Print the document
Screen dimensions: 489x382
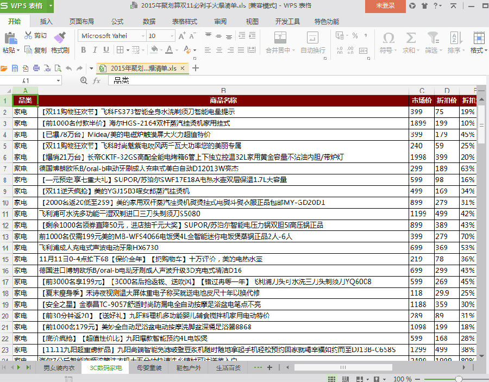36,68
